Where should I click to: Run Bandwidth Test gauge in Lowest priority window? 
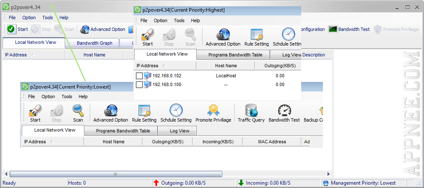(284, 111)
